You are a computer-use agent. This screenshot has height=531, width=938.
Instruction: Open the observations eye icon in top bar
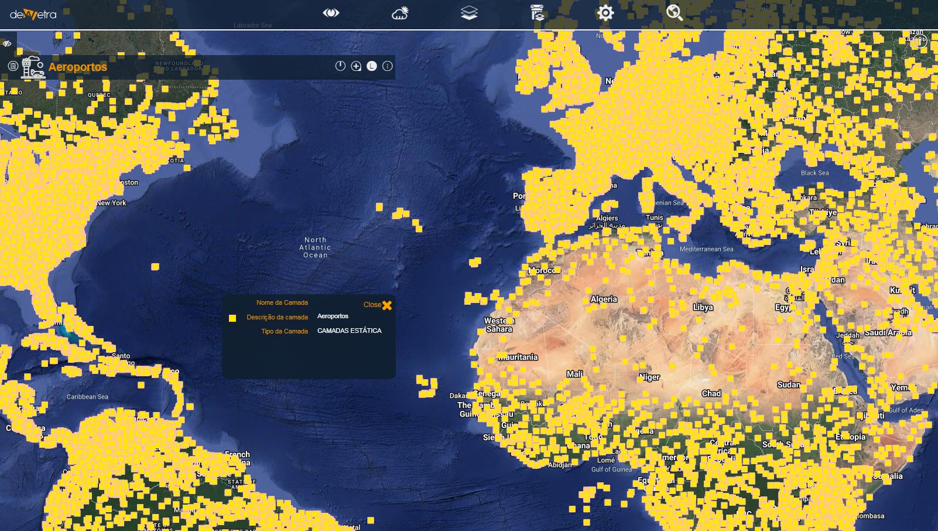[331, 13]
